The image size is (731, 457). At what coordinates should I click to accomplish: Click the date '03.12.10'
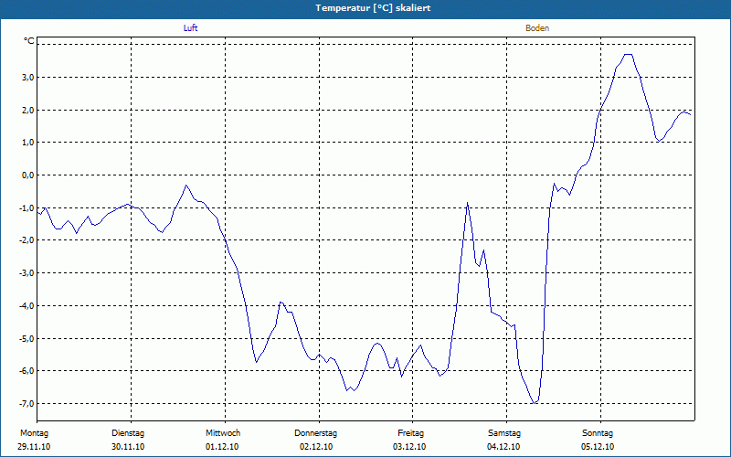pos(409,447)
